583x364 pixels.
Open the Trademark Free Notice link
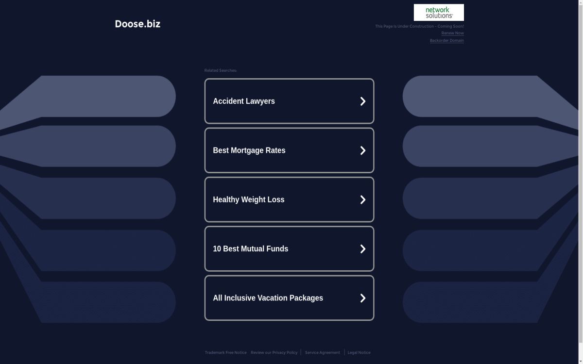pos(225,353)
